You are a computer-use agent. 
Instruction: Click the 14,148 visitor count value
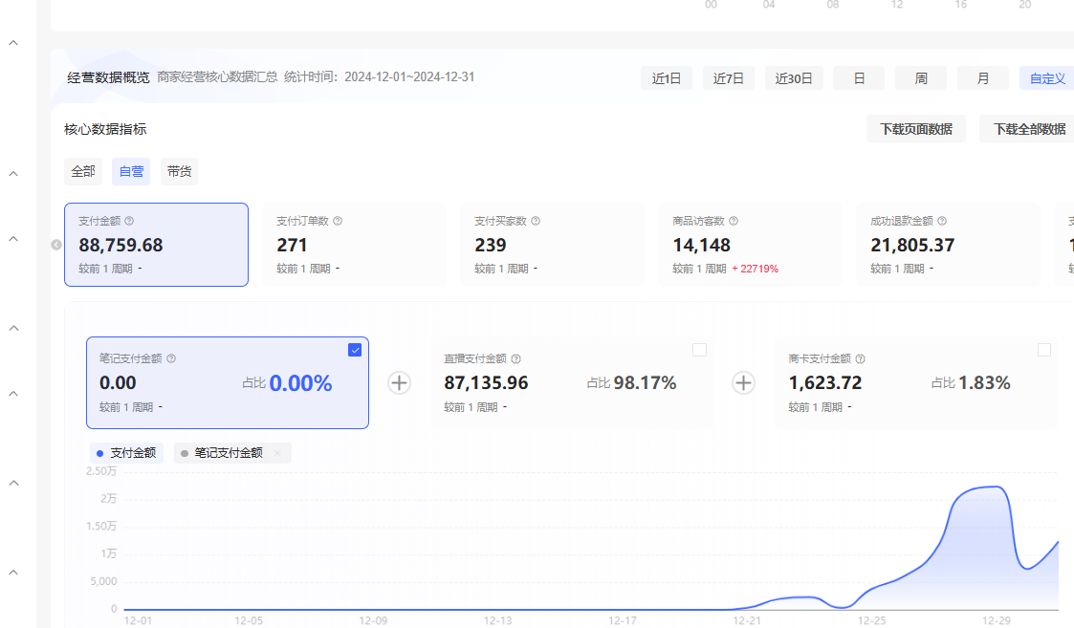(x=701, y=245)
